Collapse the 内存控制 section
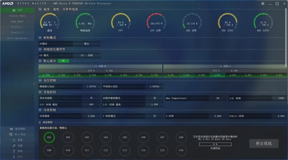The height and width of the screenshot is (160, 288). [40, 110]
